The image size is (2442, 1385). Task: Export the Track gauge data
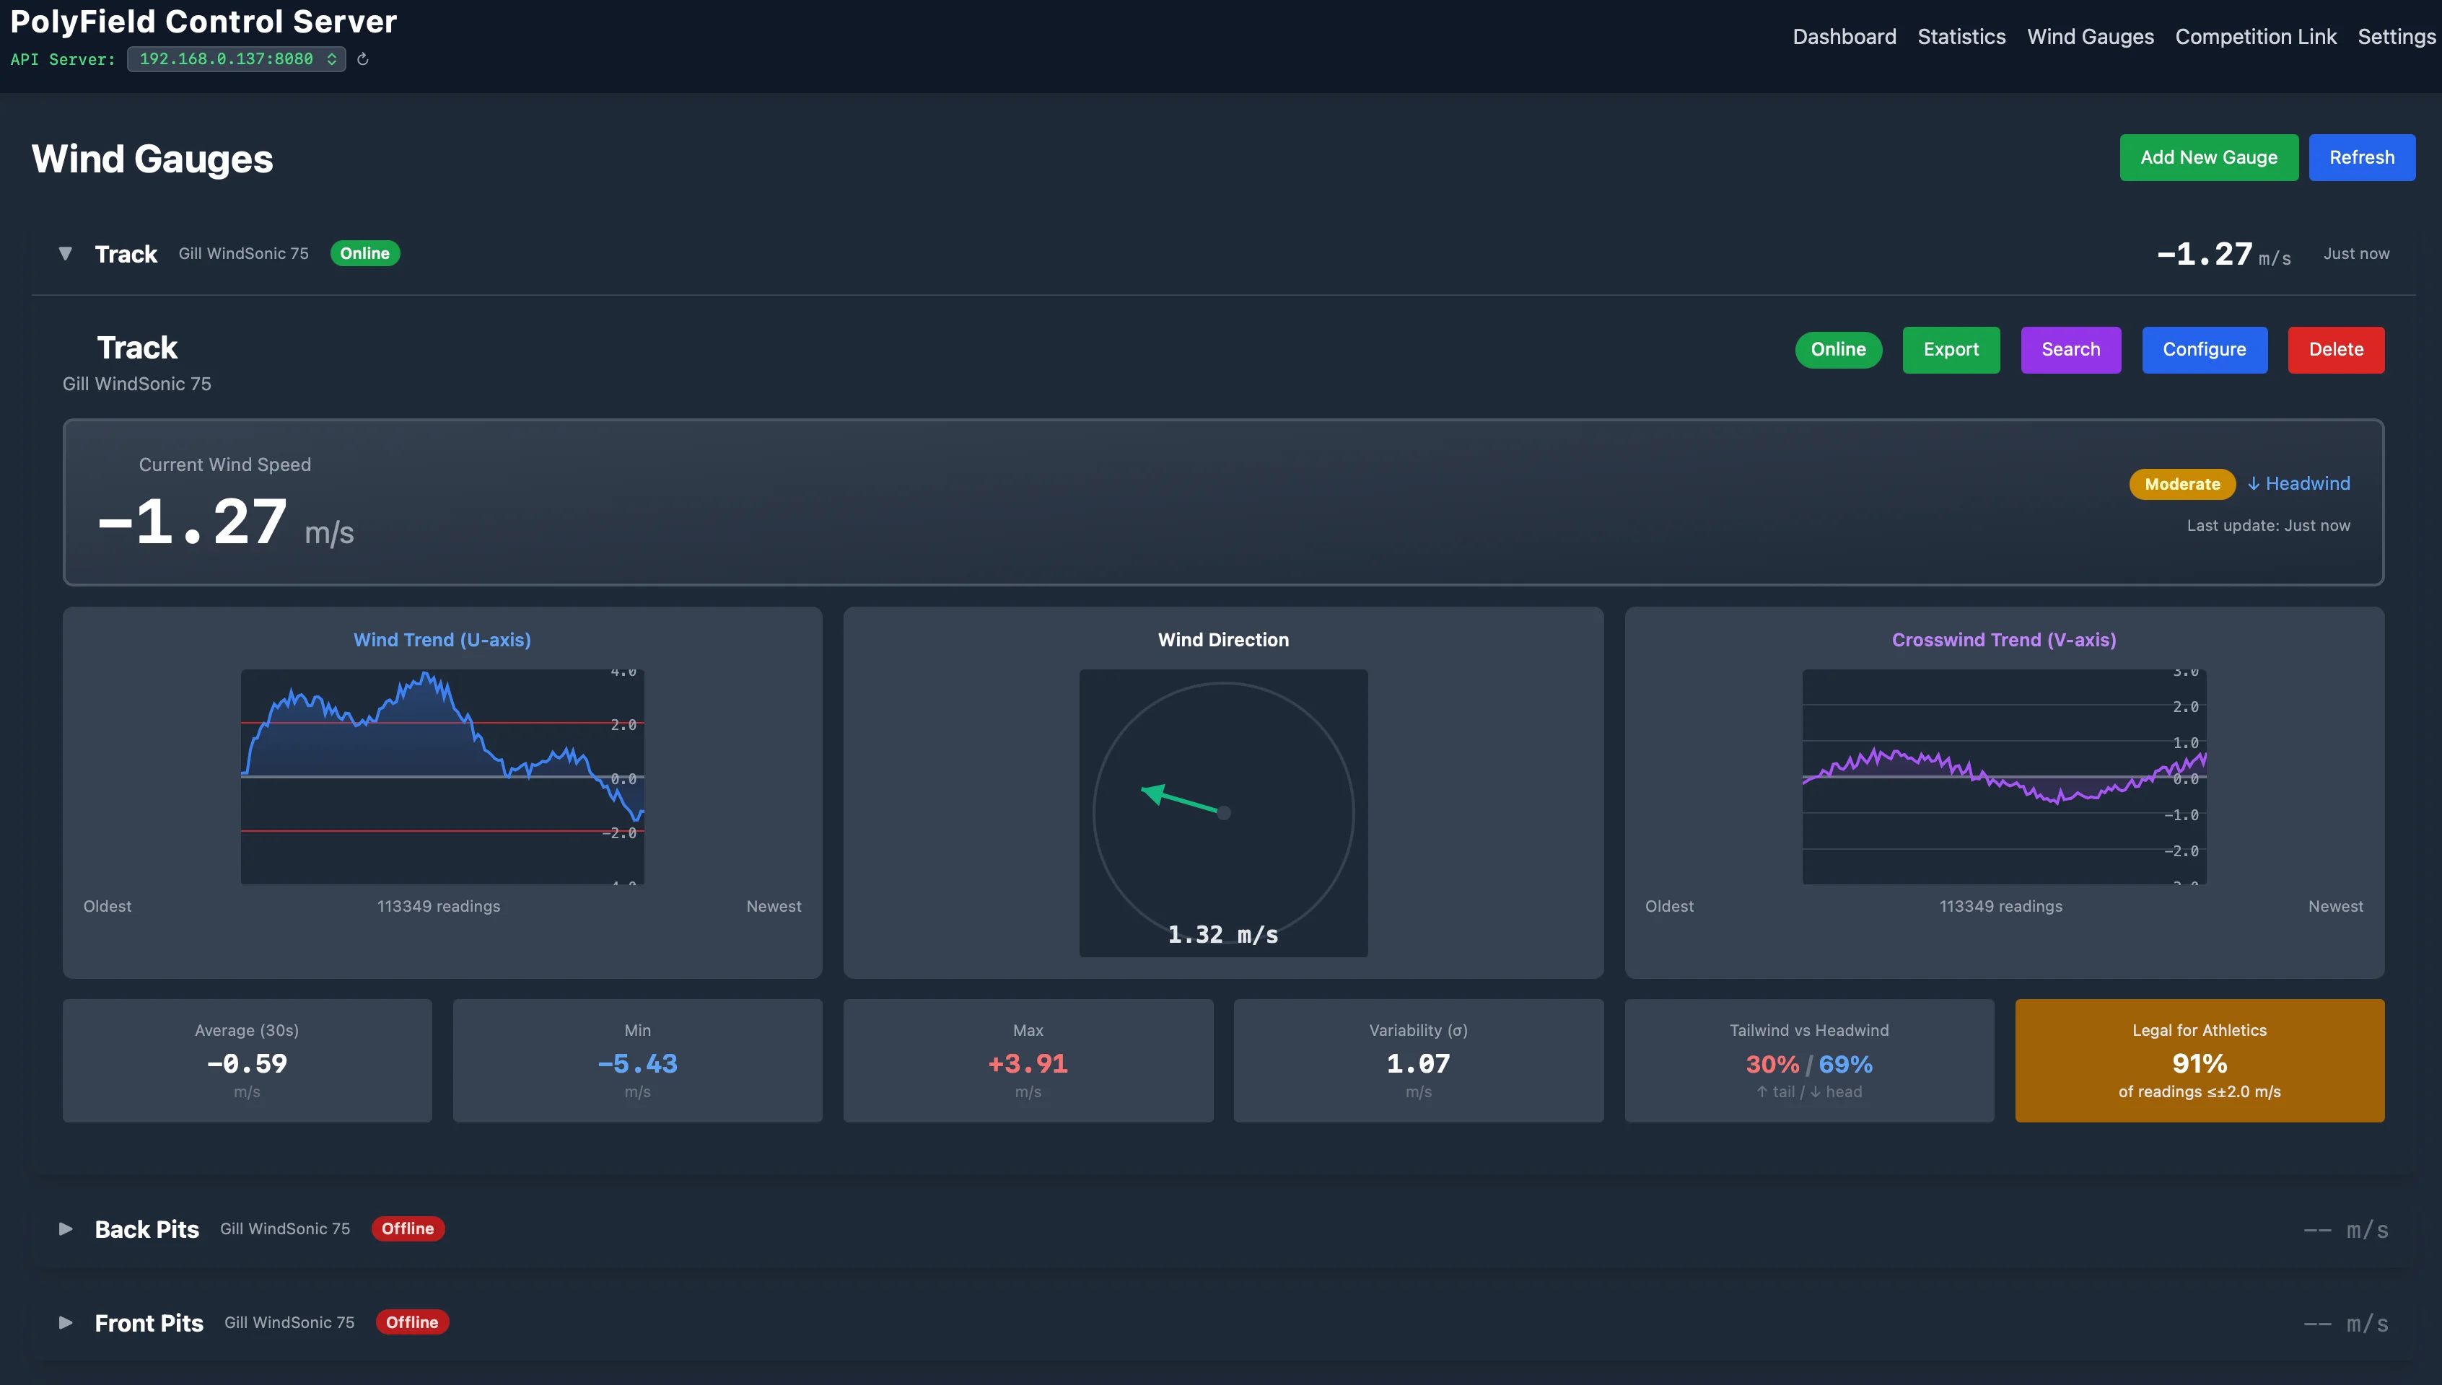(1950, 349)
